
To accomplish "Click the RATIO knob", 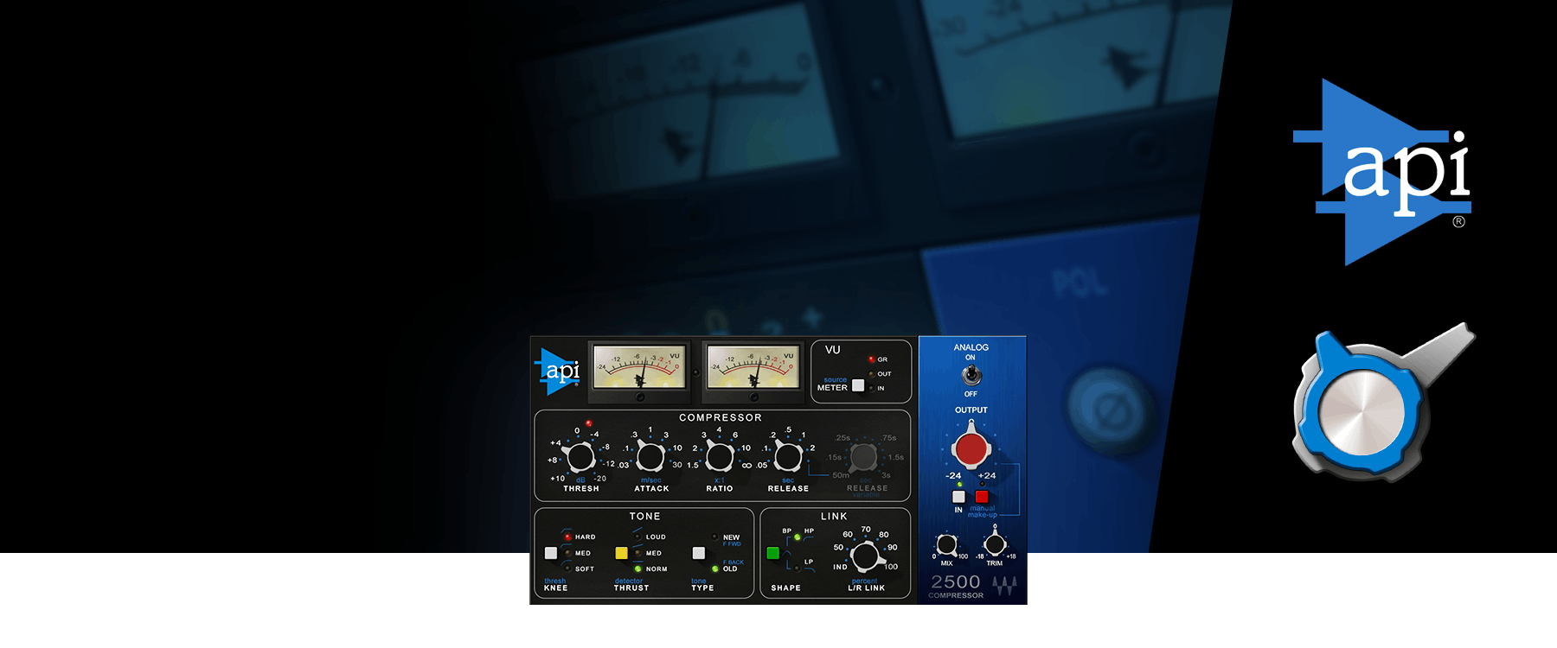I will tap(720, 456).
